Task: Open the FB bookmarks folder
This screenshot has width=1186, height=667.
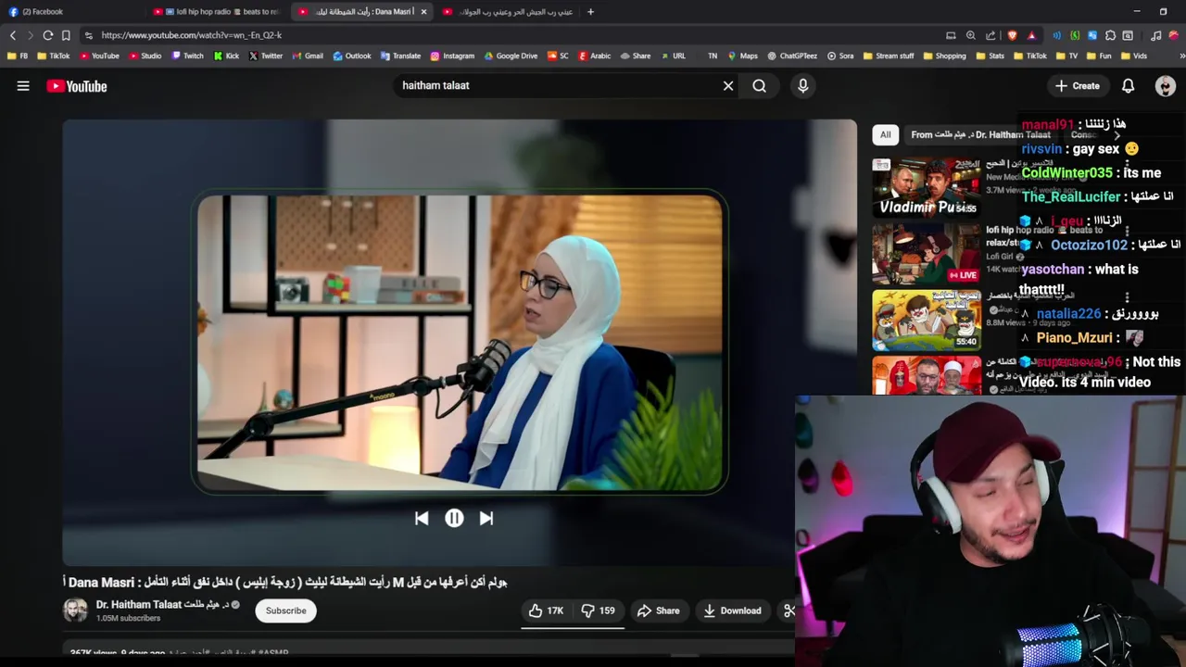Action: [x=18, y=56]
